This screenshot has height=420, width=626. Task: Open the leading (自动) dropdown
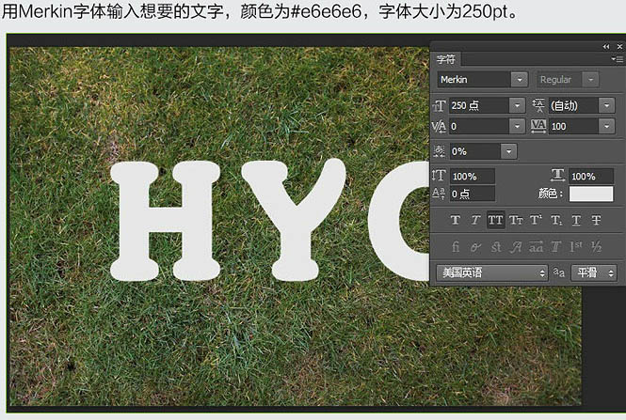(606, 105)
